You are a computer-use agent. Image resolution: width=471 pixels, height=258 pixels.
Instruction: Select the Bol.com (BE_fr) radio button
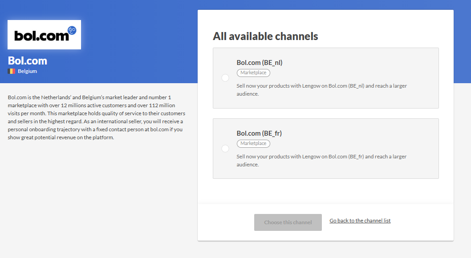[225, 149]
